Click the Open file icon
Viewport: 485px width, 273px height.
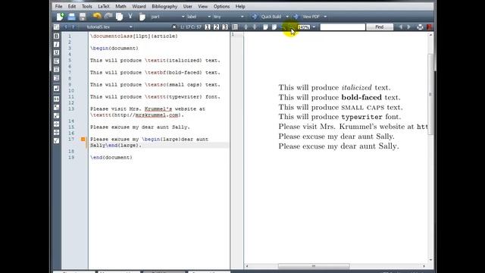coord(71,17)
